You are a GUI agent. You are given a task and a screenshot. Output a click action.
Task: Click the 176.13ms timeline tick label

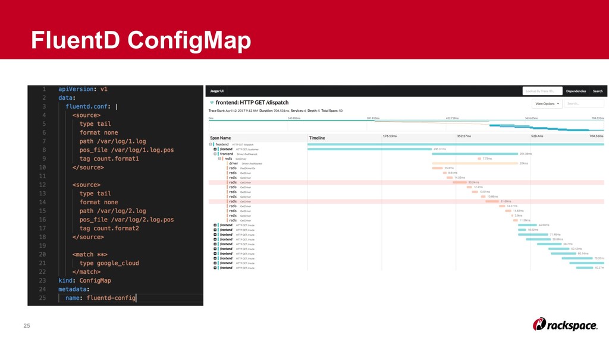tap(390, 136)
